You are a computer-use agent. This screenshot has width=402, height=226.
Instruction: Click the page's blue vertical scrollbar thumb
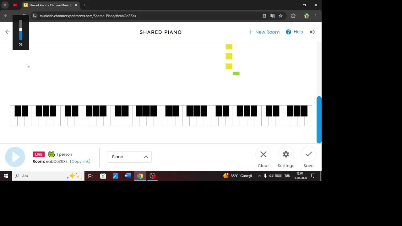click(x=319, y=120)
